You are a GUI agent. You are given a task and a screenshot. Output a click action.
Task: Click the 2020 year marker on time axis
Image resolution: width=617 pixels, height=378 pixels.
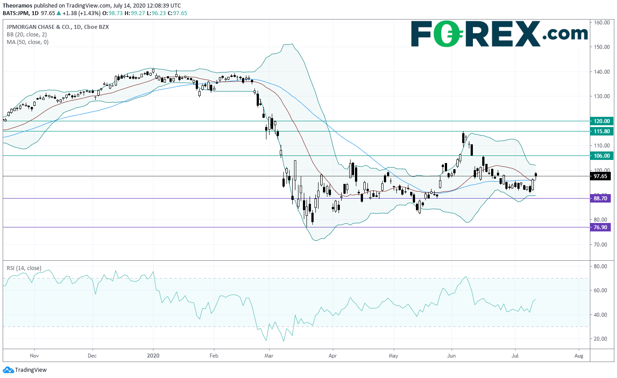153,355
